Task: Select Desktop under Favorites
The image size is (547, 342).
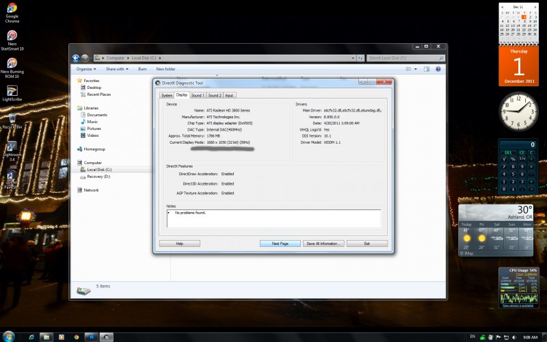Action: tap(94, 88)
